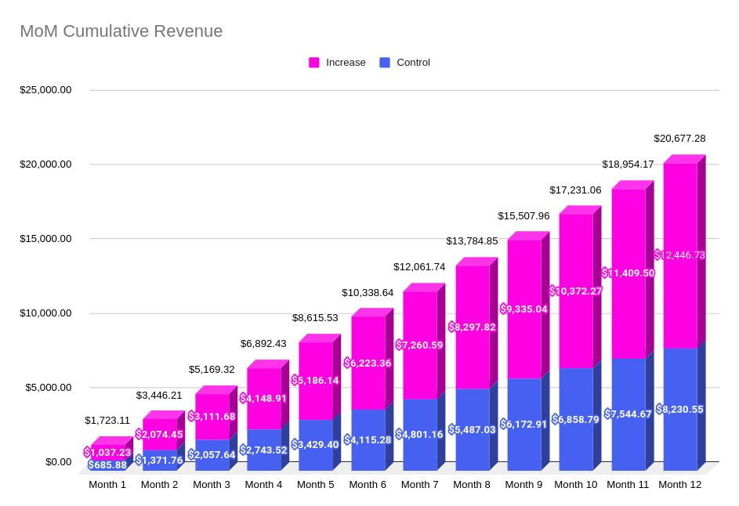Click the $7,544.67 Control data label

point(628,414)
